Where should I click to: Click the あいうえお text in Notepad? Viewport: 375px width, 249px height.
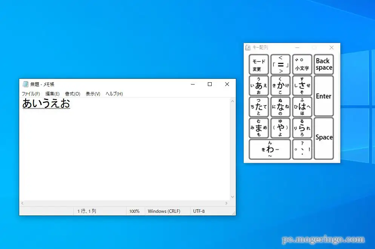tap(46, 104)
